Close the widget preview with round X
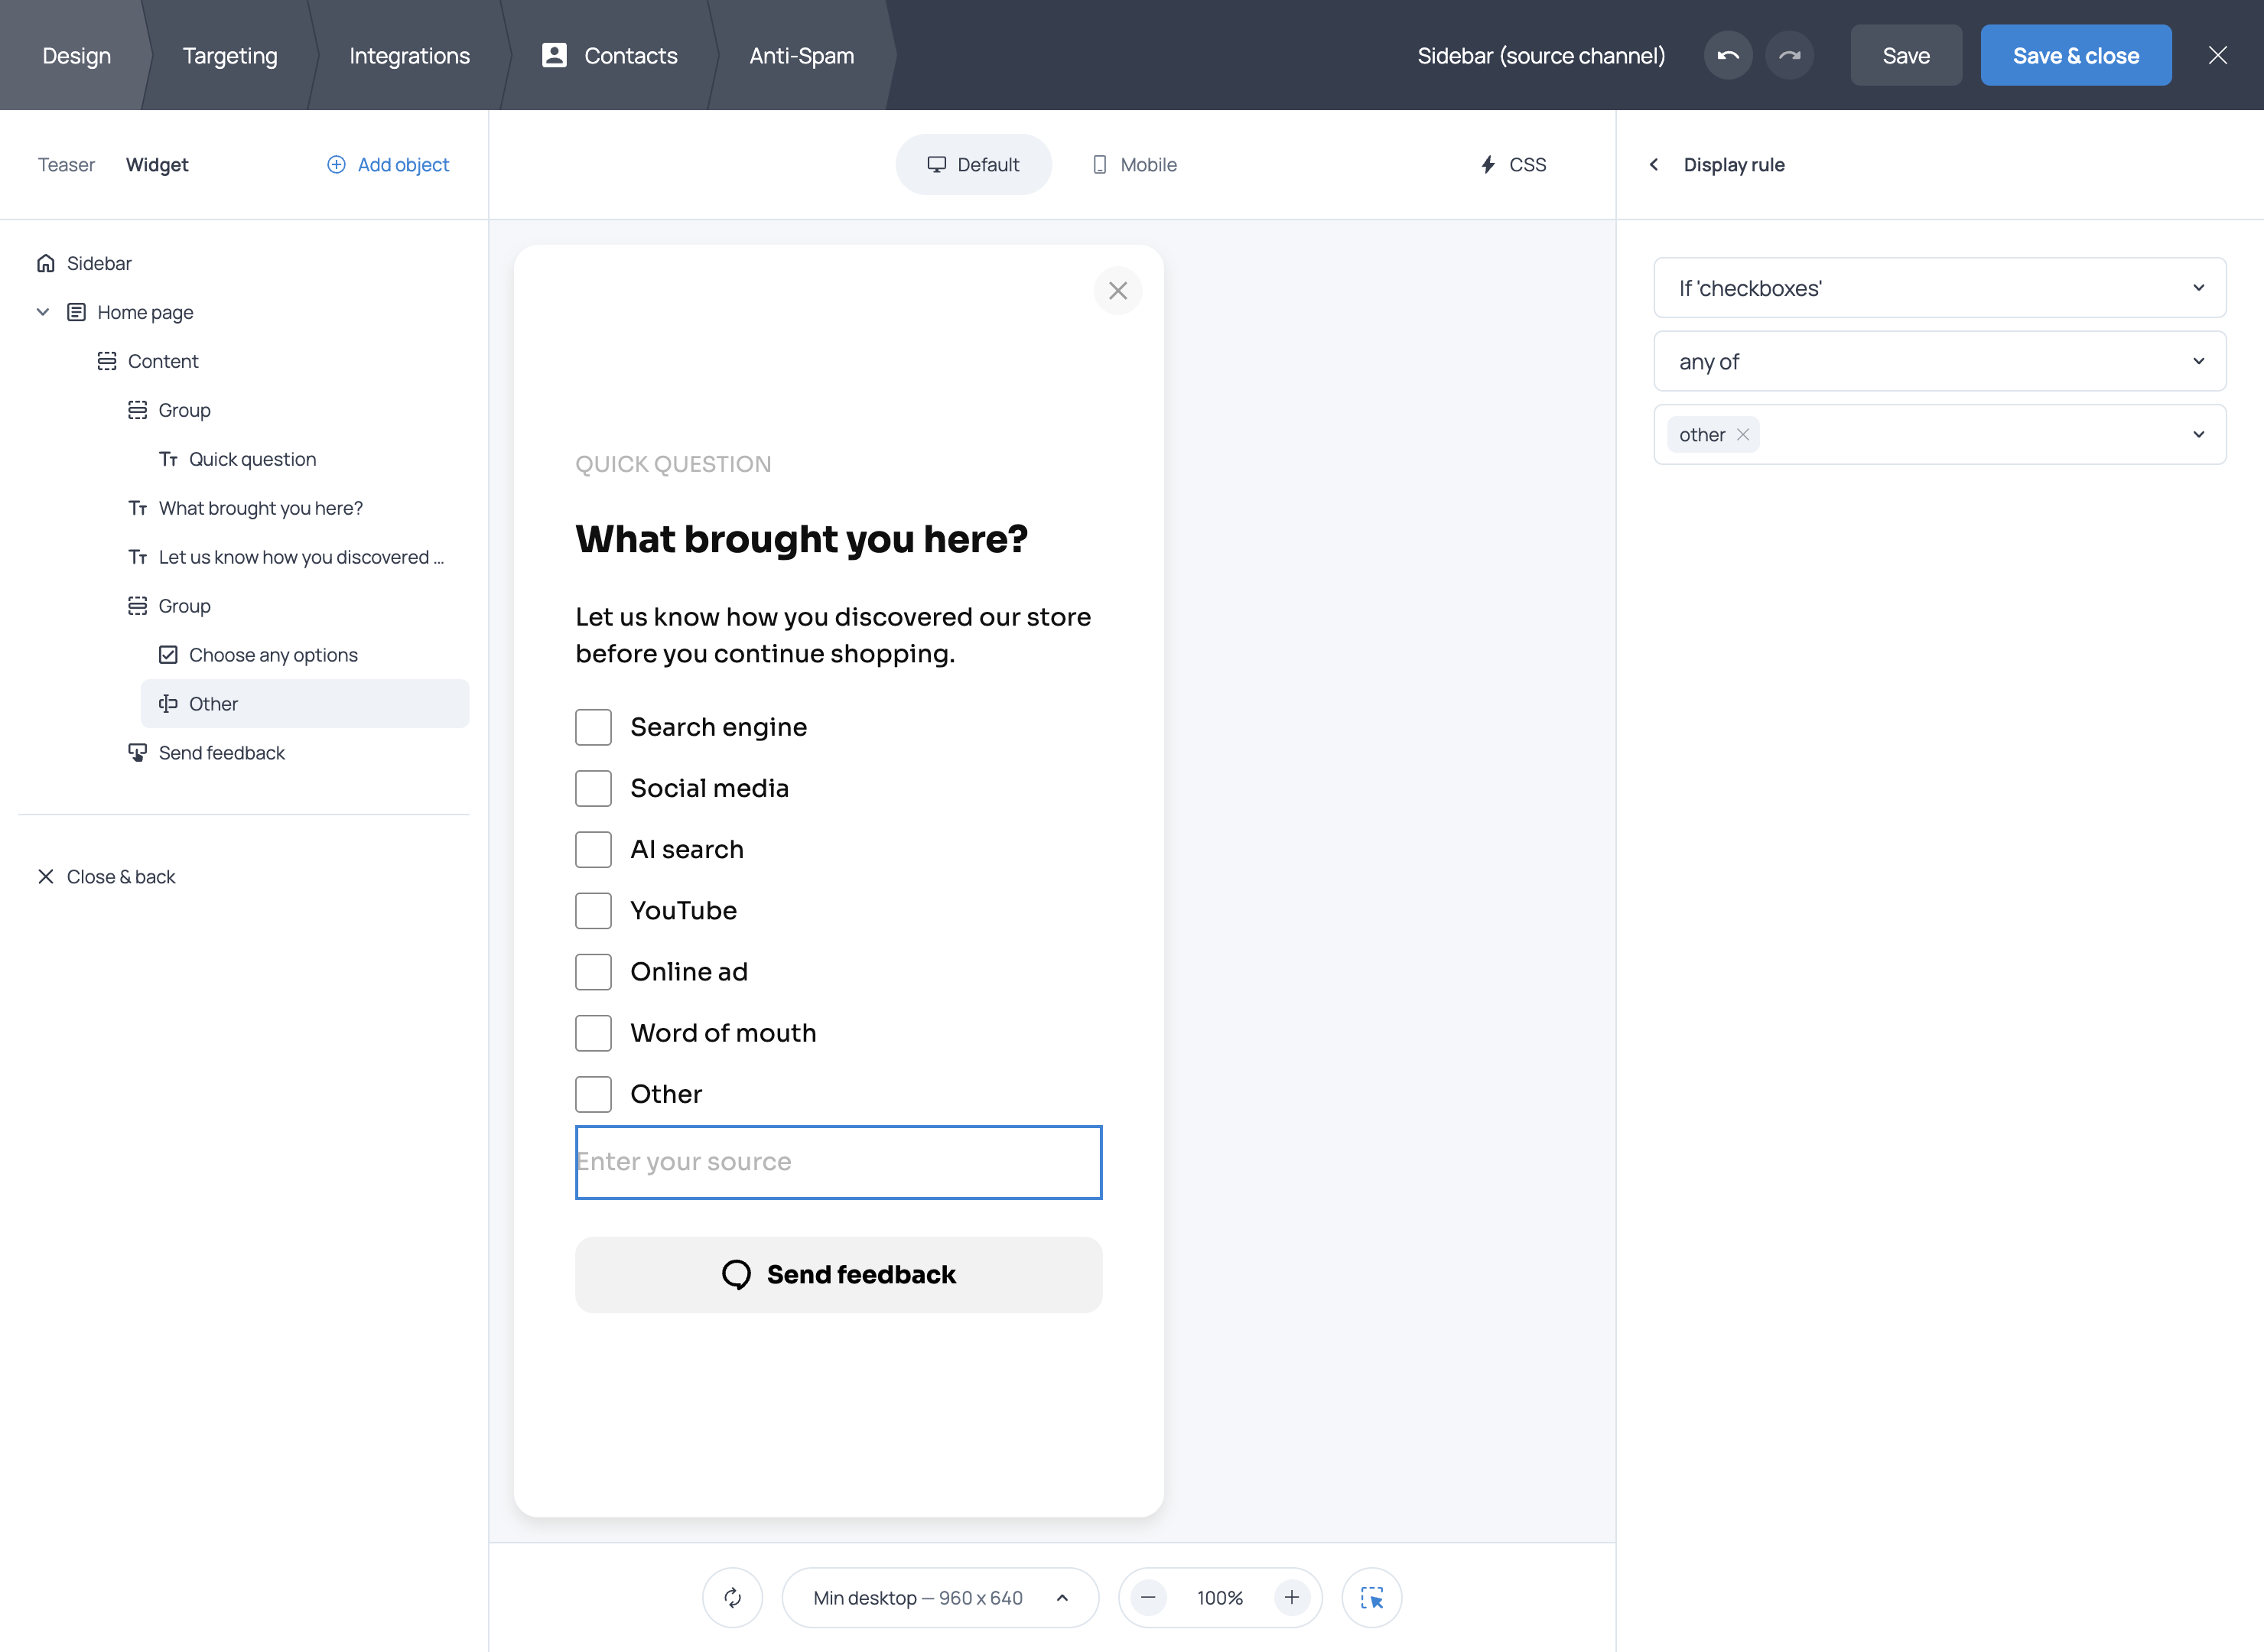The height and width of the screenshot is (1652, 2264). coord(1118,291)
